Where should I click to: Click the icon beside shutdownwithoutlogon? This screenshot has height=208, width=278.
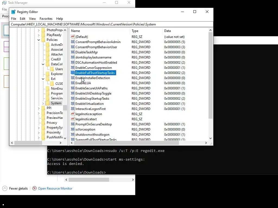(x=73, y=134)
